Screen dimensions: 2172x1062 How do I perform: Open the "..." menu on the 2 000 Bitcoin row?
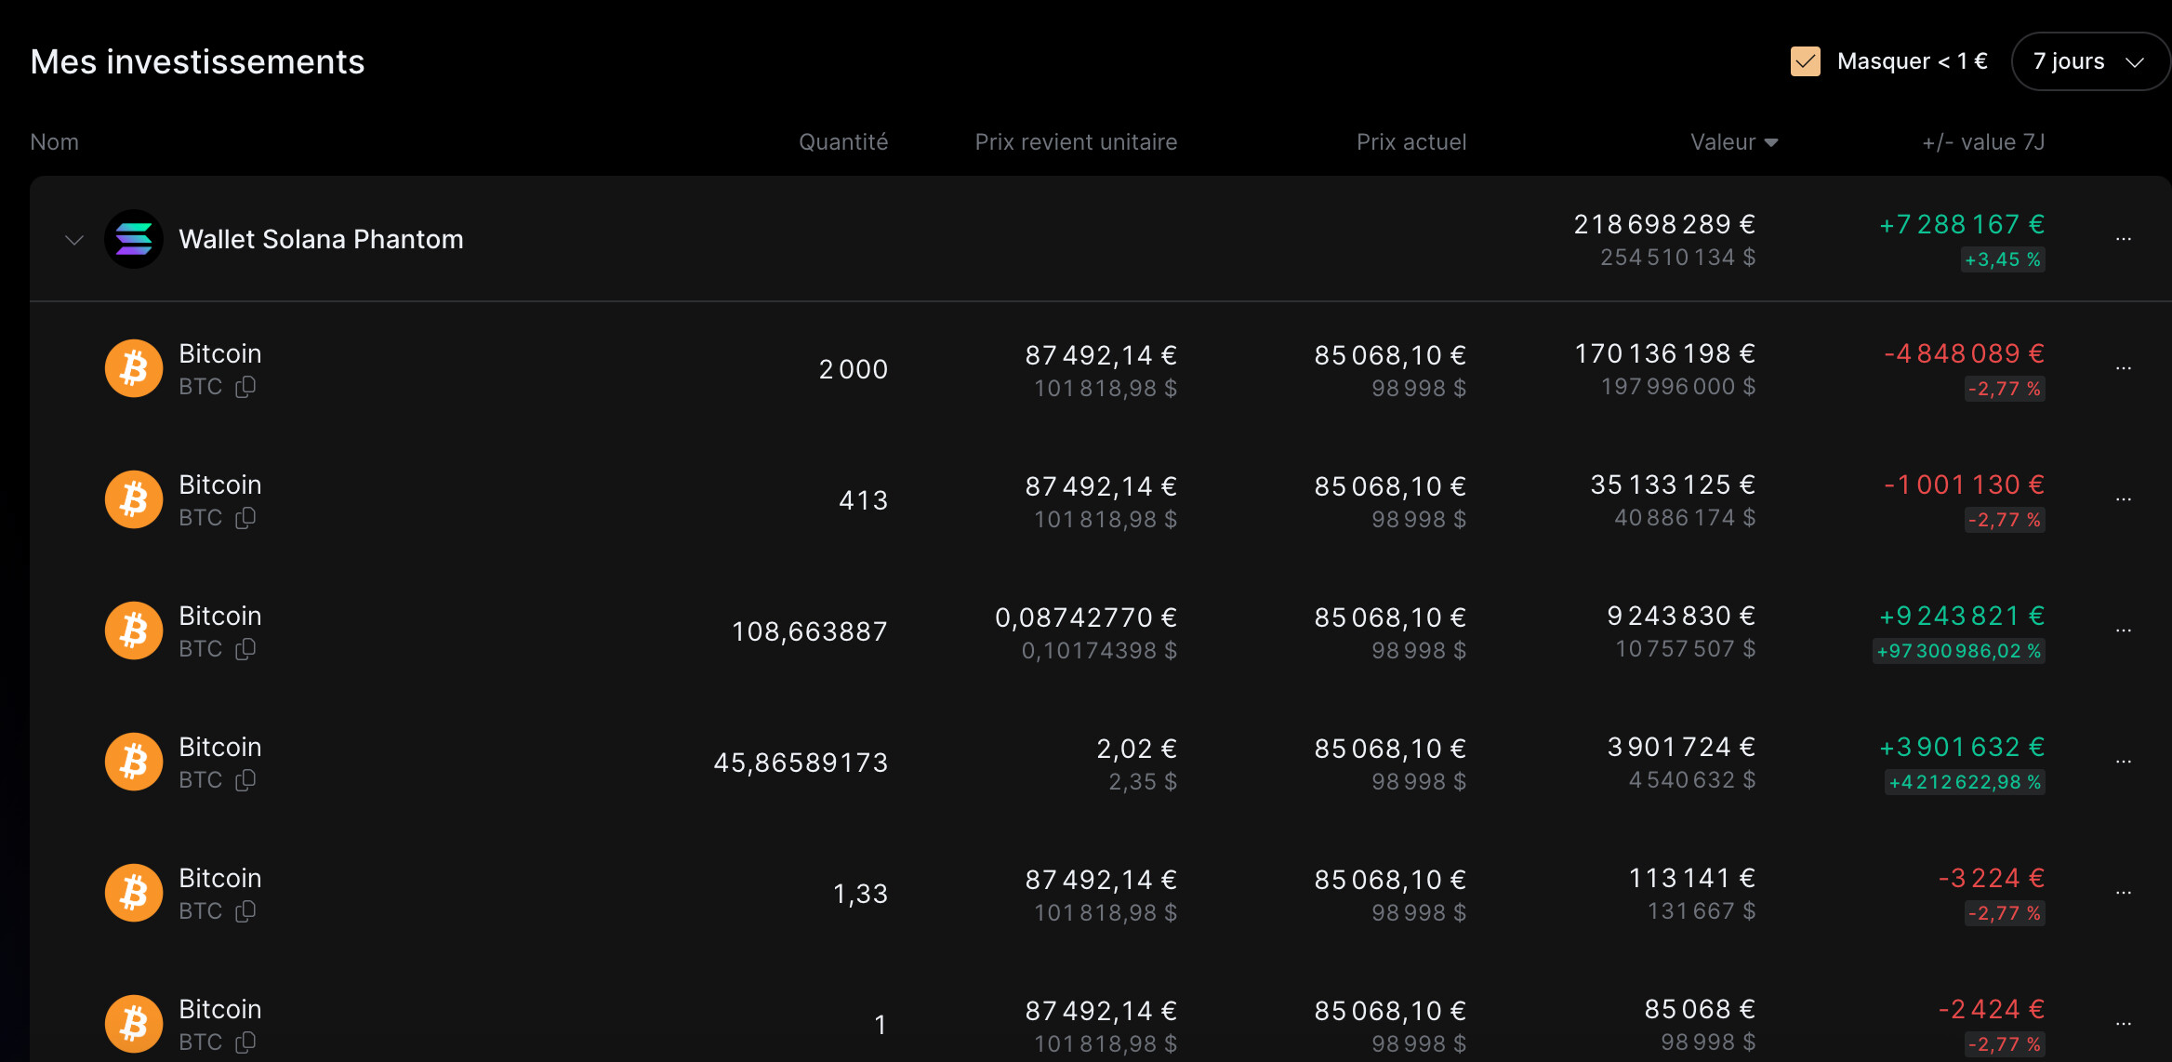[2125, 368]
